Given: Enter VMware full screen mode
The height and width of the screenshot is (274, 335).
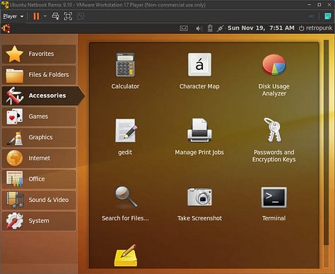Looking at the screenshot, I should [x=68, y=16].
